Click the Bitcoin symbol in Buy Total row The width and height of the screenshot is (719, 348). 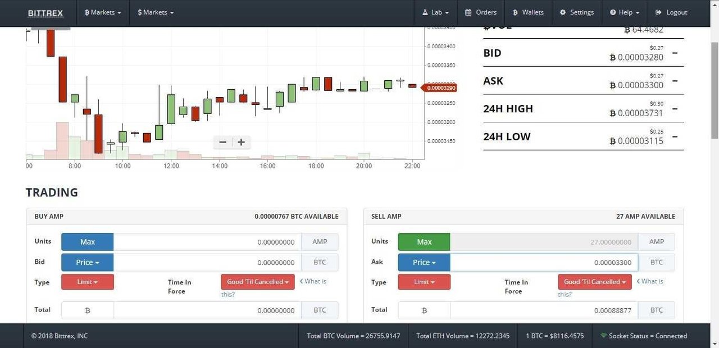point(87,310)
